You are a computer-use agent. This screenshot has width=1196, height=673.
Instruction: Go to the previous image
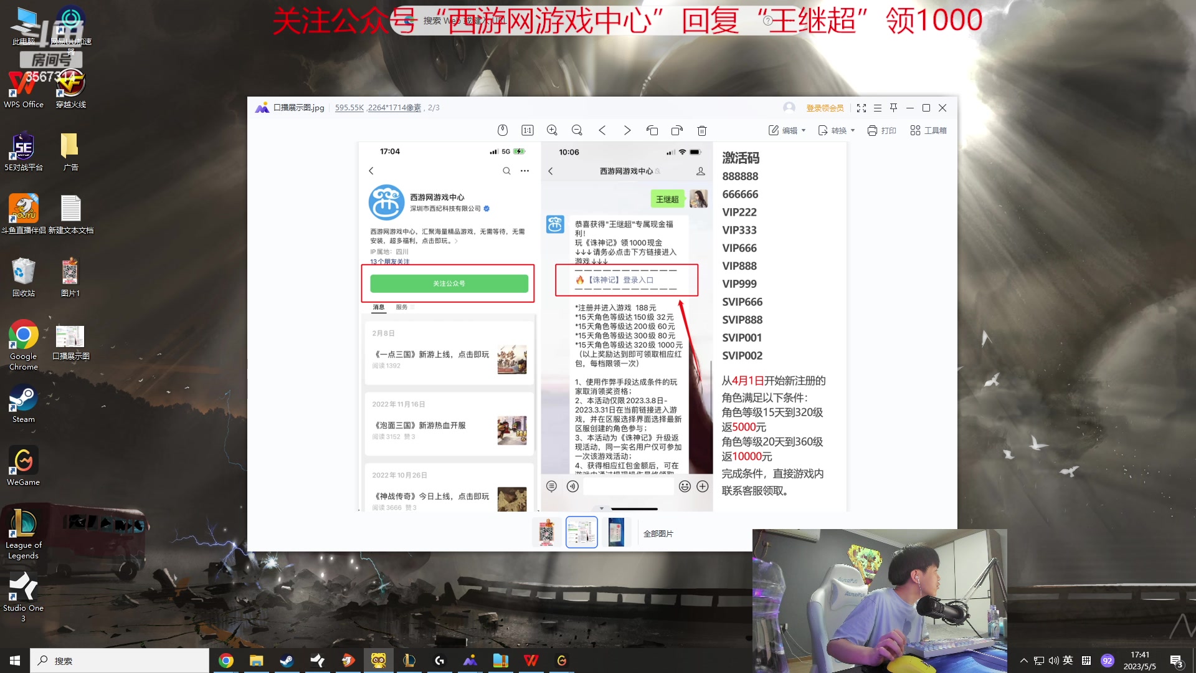pyautogui.click(x=602, y=130)
